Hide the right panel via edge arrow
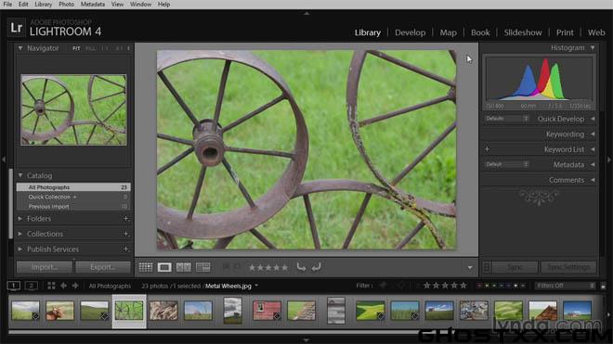The image size is (613, 344). click(x=609, y=159)
